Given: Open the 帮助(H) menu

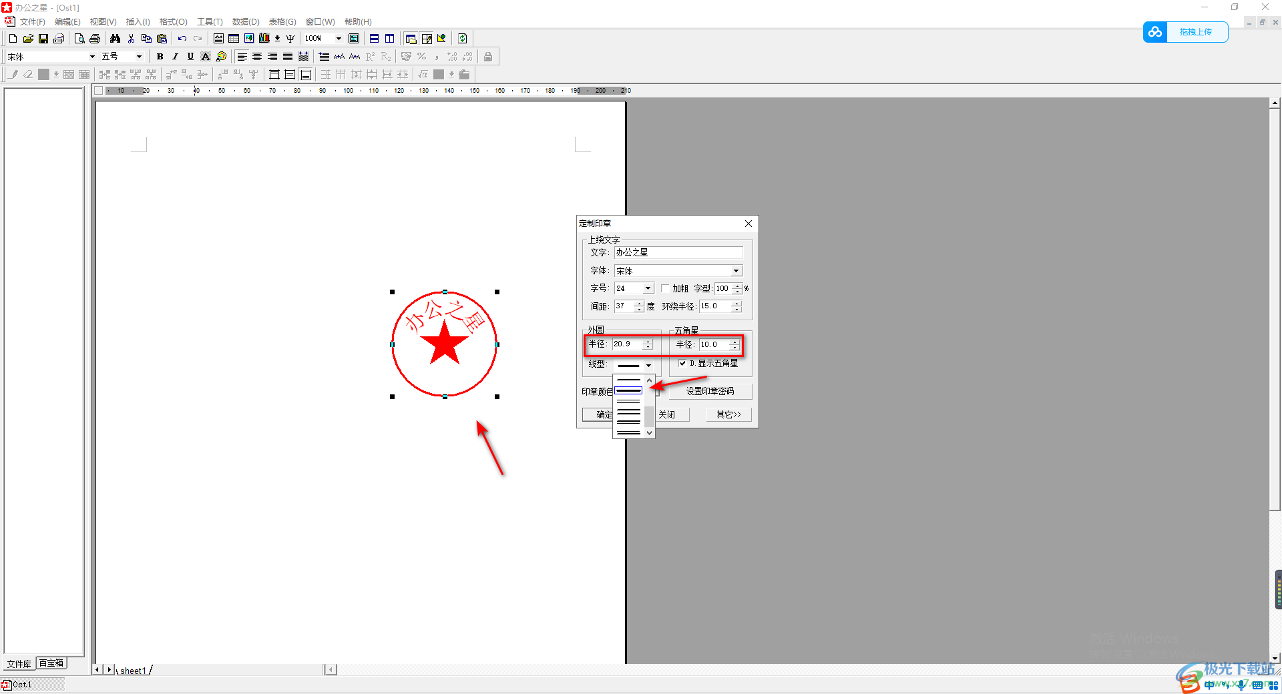Looking at the screenshot, I should pos(358,22).
